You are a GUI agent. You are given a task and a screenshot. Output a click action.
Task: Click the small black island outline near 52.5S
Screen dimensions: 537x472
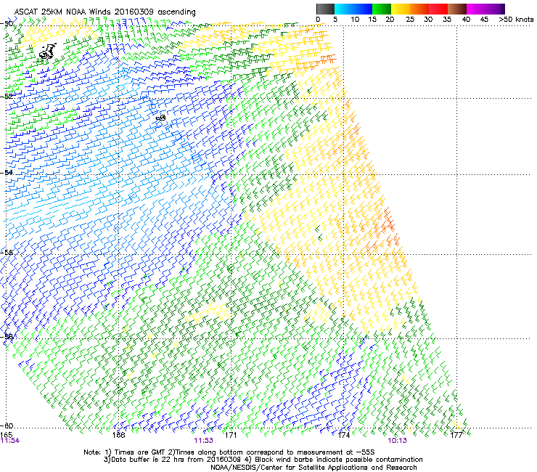(161, 118)
